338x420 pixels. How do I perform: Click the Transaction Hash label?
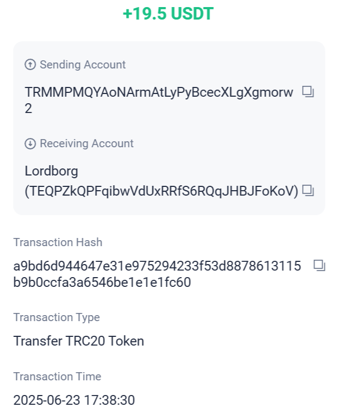click(58, 242)
